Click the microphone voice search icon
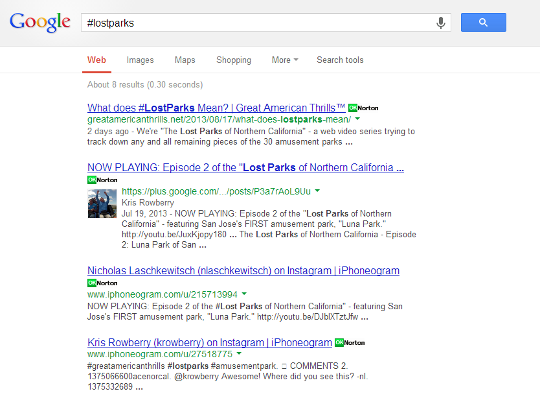The height and width of the screenshot is (400, 540). (441, 23)
